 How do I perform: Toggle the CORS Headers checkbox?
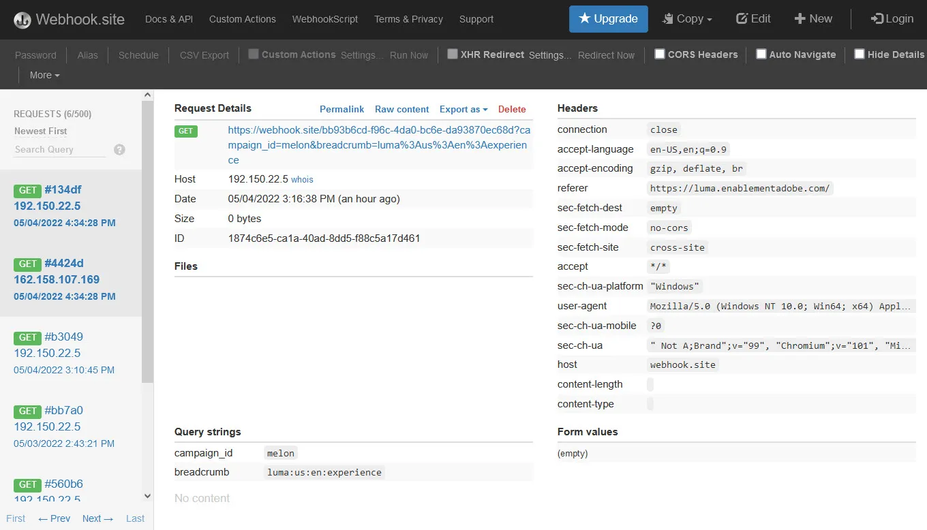[x=660, y=54]
